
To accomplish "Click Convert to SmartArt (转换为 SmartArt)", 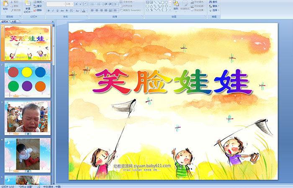I will click(131, 10).
